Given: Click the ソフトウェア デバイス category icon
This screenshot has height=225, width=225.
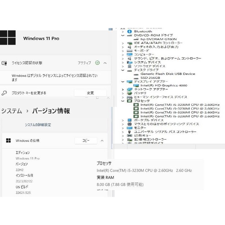Looking at the screenshot, I should point(129,66).
